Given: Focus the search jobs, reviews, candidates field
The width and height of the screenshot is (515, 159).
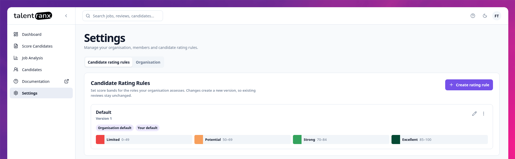Looking at the screenshot, I should pyautogui.click(x=123, y=16).
